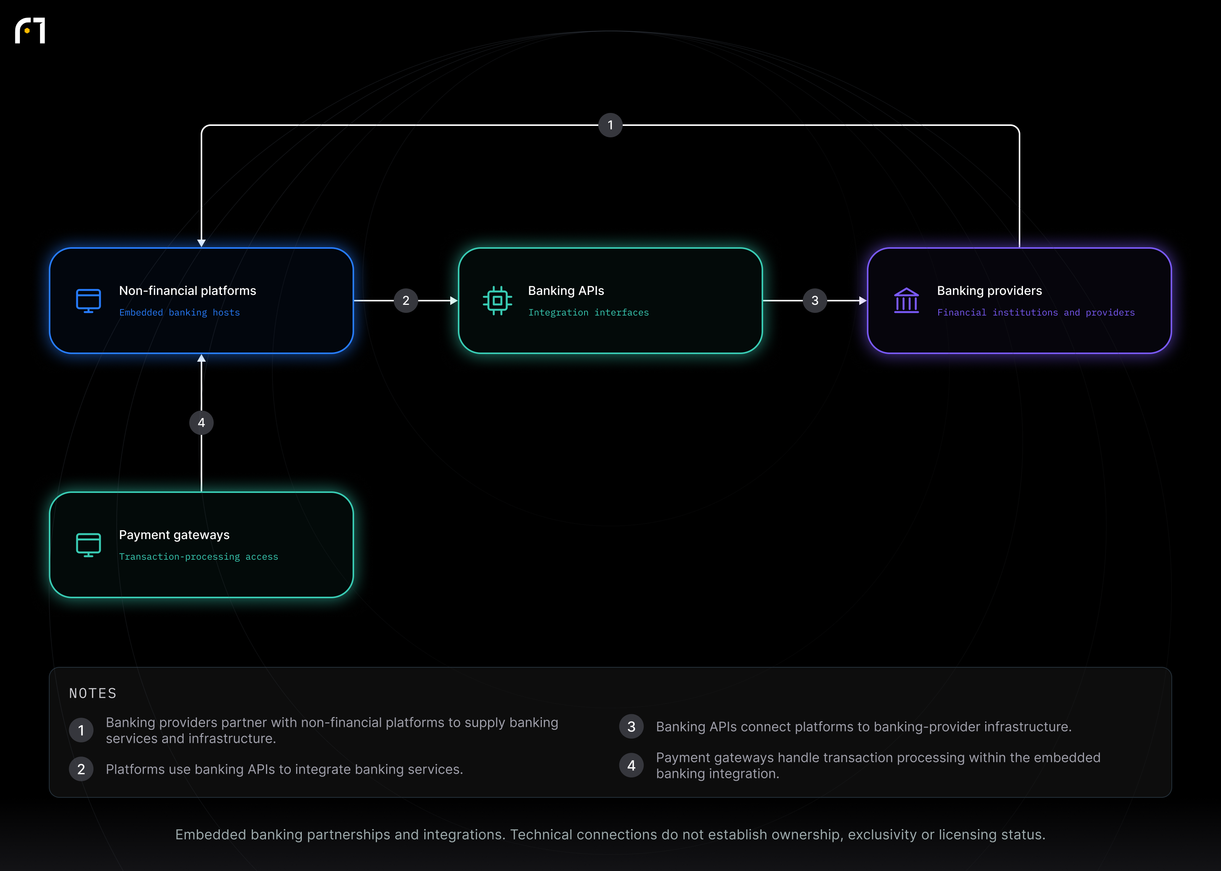Click numbered badge 3 in the notes panel

632,727
